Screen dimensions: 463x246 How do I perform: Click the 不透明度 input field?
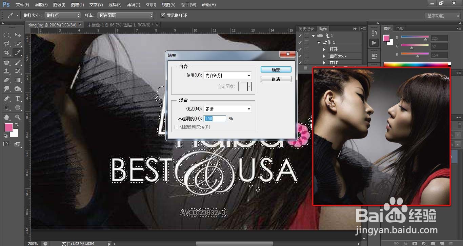pyautogui.click(x=215, y=119)
